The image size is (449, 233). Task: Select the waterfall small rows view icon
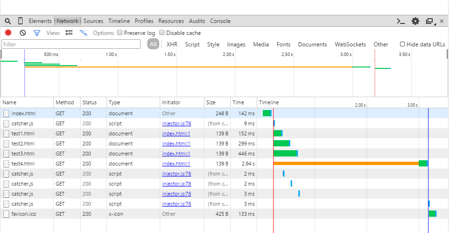(83, 33)
